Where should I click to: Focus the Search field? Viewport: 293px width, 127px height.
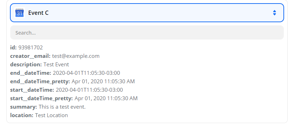pyautogui.click(x=147, y=32)
